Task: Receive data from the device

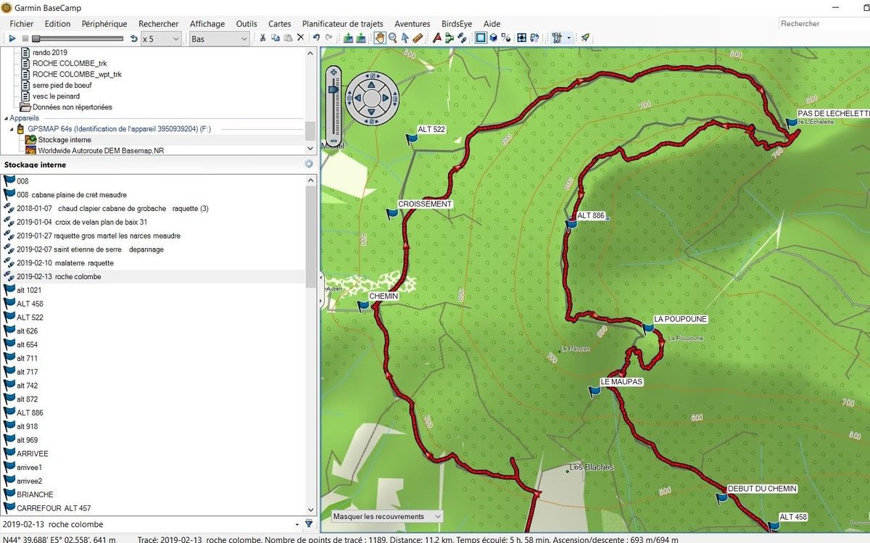Action: pos(360,38)
